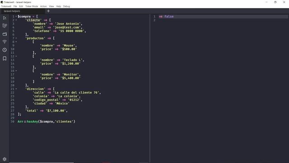
Task: Click the false result in output pane
Action: 169,16
